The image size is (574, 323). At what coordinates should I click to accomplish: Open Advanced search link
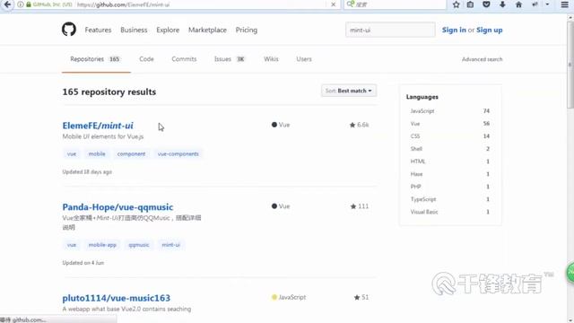click(x=482, y=59)
